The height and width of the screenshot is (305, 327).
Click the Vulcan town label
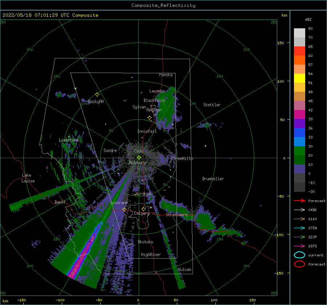(185, 269)
